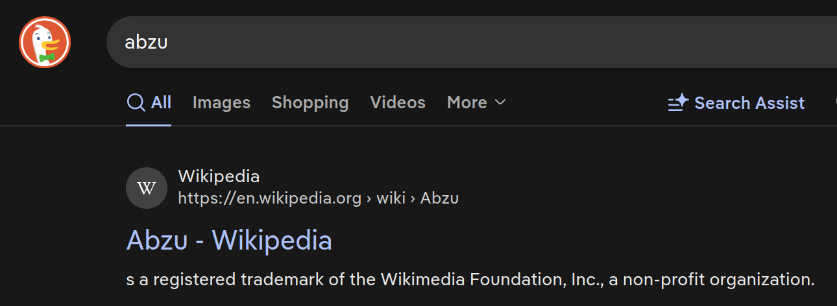837x306 pixels.
Task: Switch to the Shopping tab
Action: pos(310,102)
